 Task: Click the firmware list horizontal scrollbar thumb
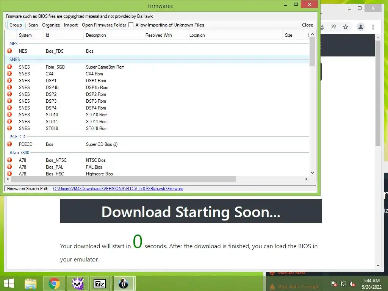point(124,179)
